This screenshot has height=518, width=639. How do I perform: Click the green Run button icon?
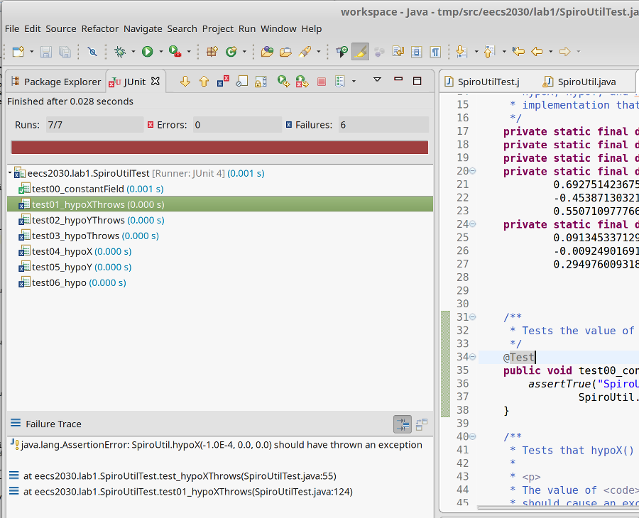pos(147,52)
